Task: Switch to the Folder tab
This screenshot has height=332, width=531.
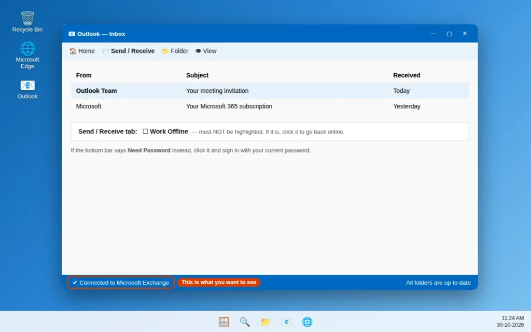Action: 175,51
